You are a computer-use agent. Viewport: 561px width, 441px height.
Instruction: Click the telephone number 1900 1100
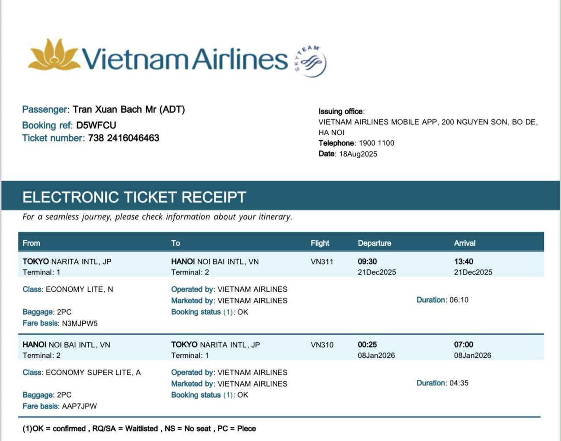[x=376, y=143]
